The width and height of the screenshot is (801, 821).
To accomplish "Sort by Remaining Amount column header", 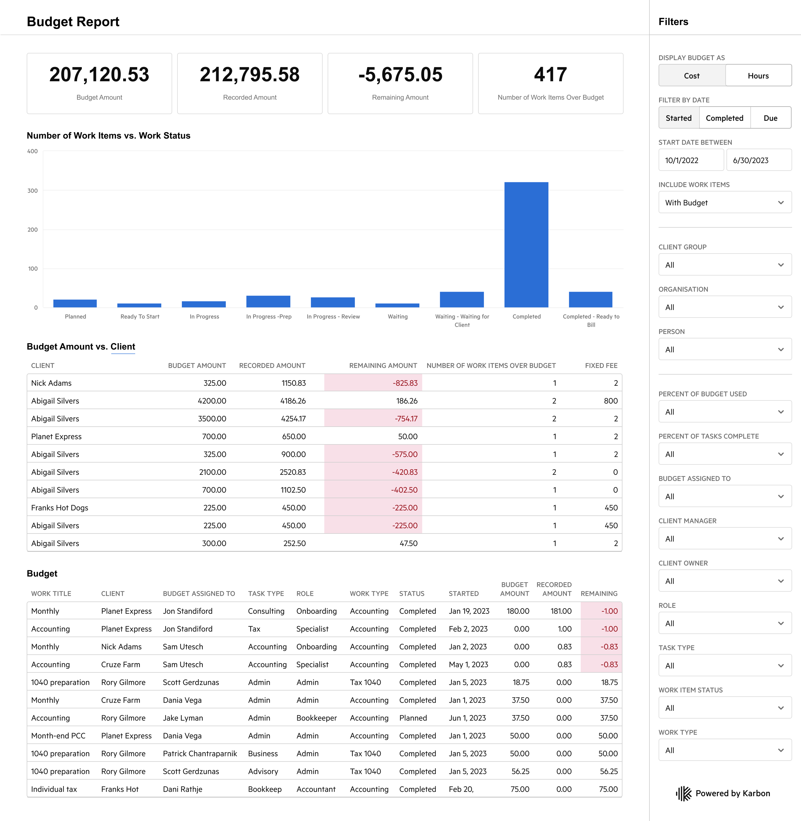I will tap(383, 365).
